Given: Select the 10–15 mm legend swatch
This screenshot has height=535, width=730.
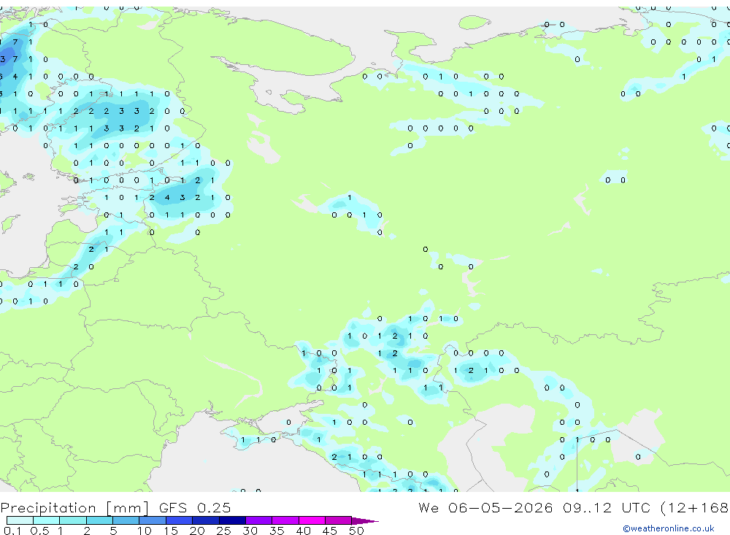Looking at the screenshot, I should click(x=153, y=520).
